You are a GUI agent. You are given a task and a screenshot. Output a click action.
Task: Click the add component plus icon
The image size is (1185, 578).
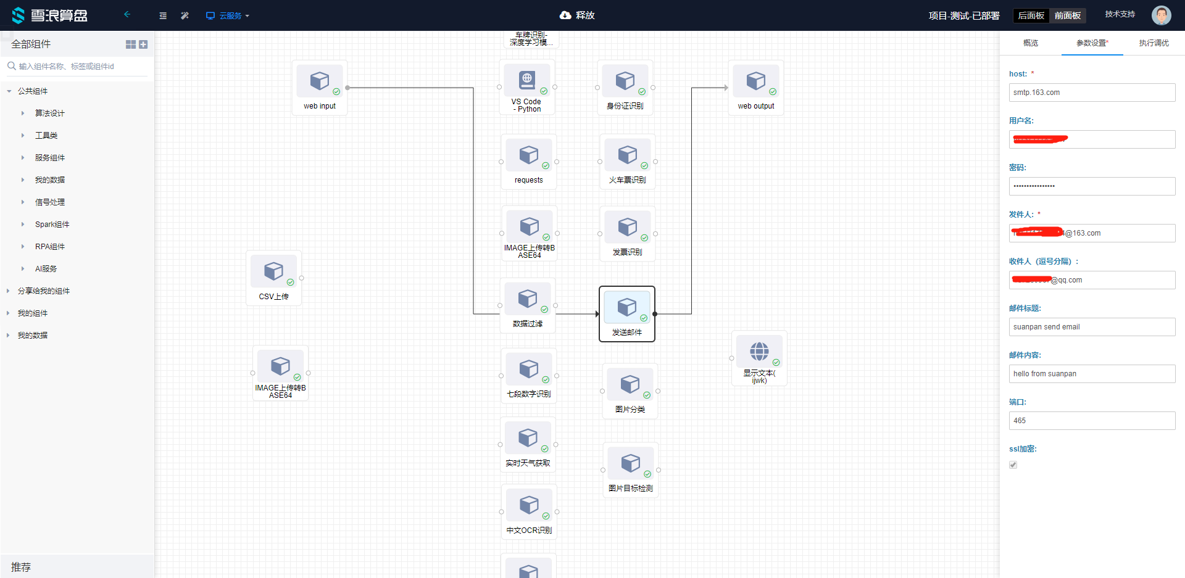pos(143,44)
